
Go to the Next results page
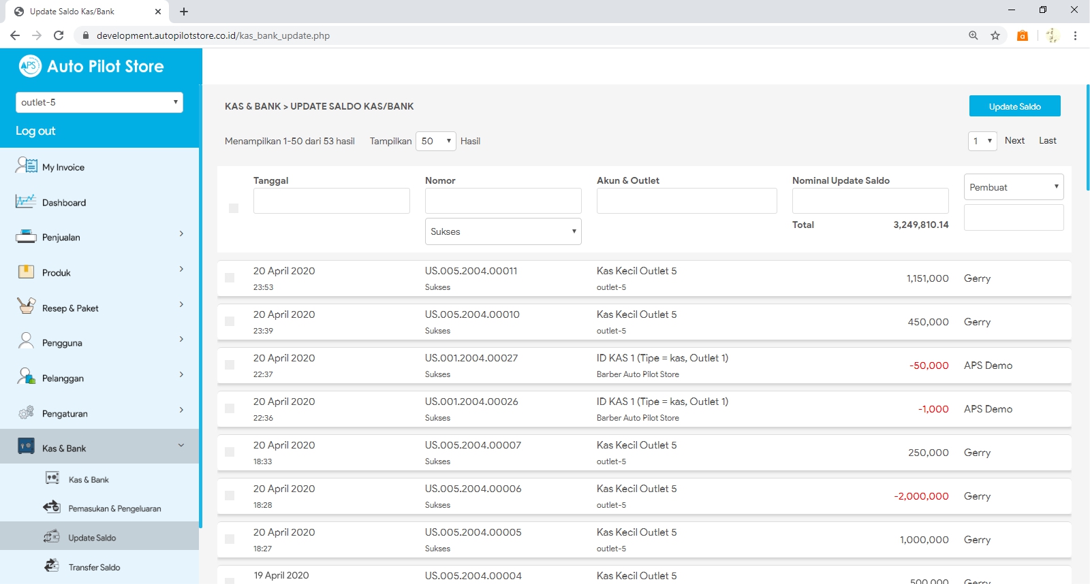pyautogui.click(x=1014, y=140)
